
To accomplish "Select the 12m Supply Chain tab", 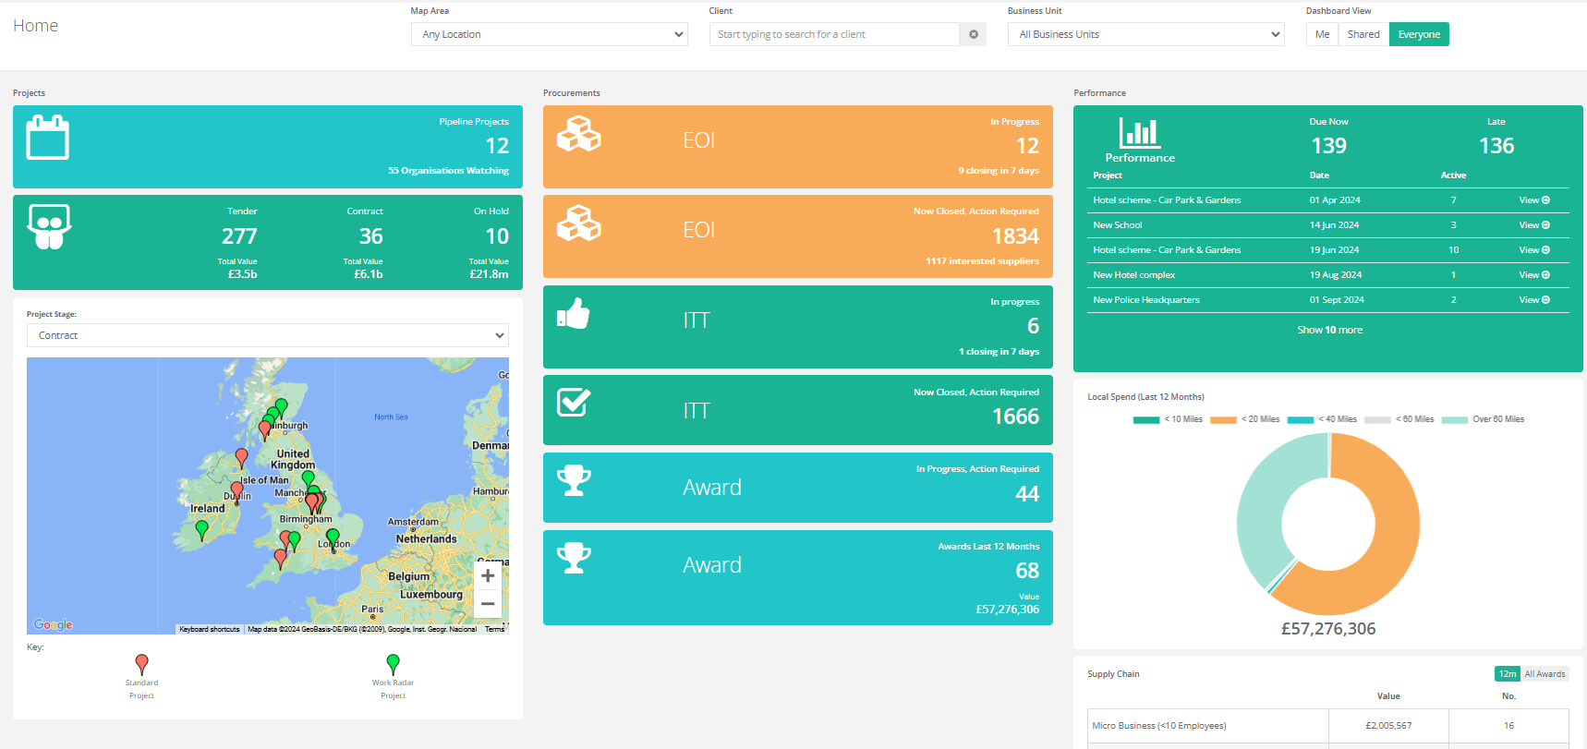I will (x=1507, y=674).
